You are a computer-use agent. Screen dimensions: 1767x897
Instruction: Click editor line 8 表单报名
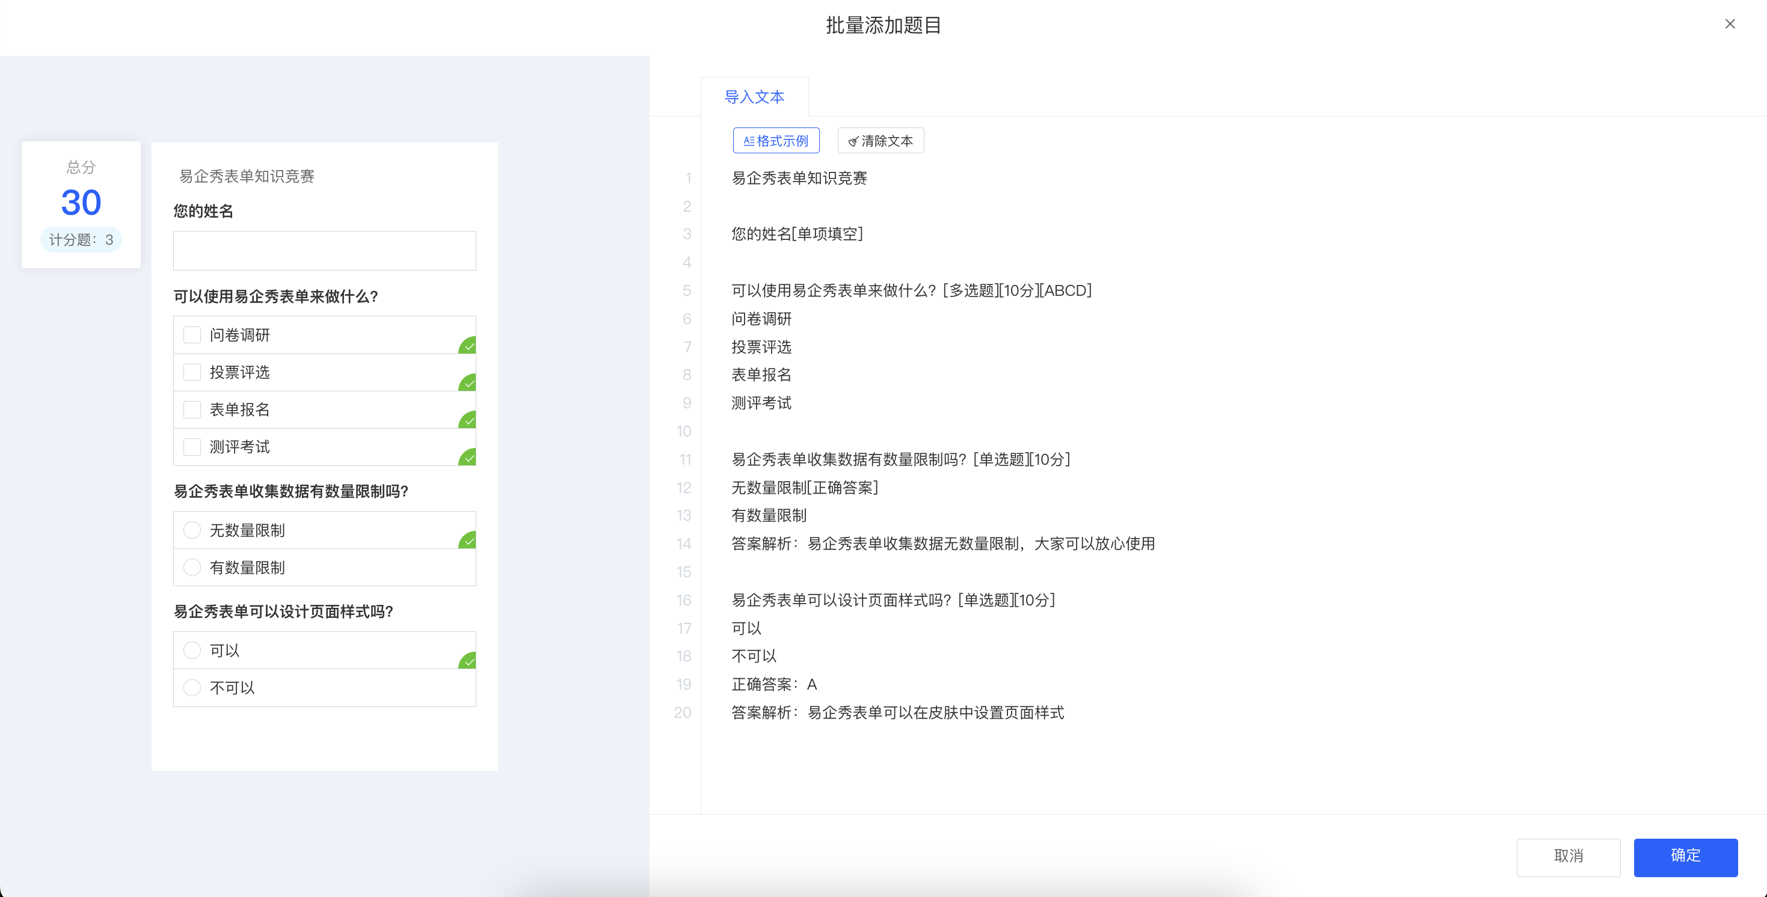click(x=761, y=375)
